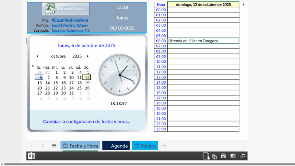The height and width of the screenshot is (166, 295).
Task: Go to next month in calendar
Action: 88,56
